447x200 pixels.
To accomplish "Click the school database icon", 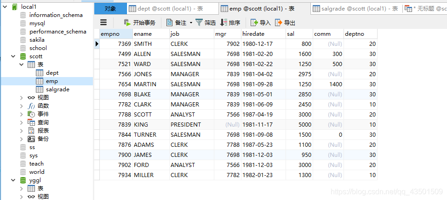I will coord(23,48).
